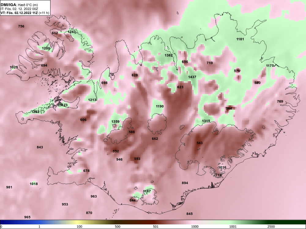Click the yellow segment of the colour scale

pos(78,222)
